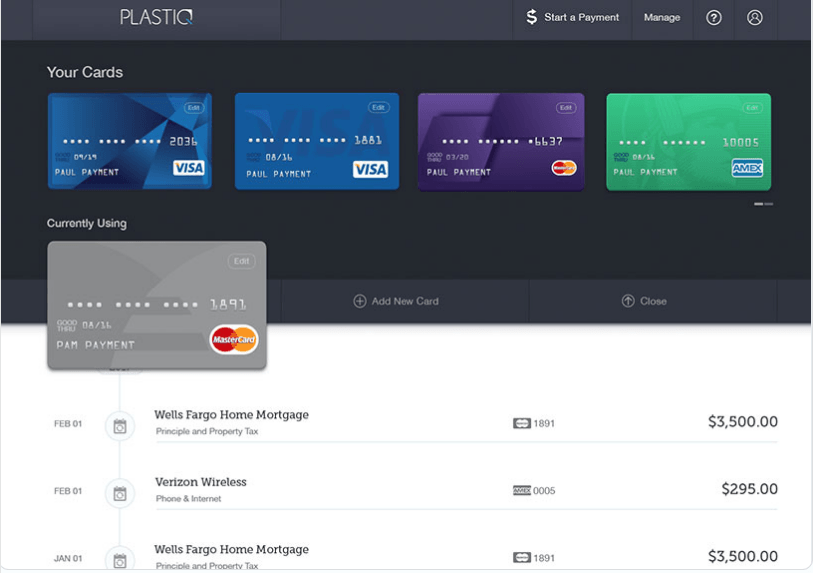813x575 pixels.
Task: Click the cards carousel page indicator
Action: 763,204
